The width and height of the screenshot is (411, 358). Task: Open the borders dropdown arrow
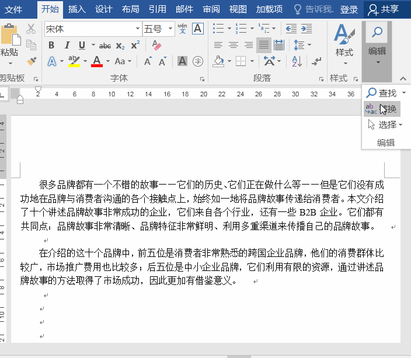pyautogui.click(x=252, y=61)
